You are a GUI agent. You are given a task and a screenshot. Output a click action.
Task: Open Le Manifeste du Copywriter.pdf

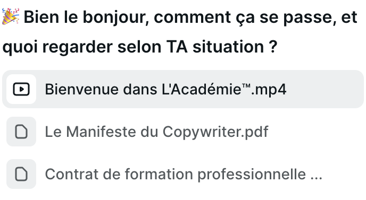pos(156,132)
